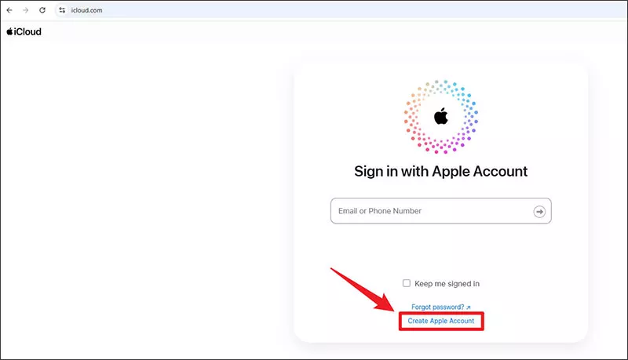The height and width of the screenshot is (360, 628).
Task: Click the Apple glyph in the iCloud header
Action: coord(9,32)
